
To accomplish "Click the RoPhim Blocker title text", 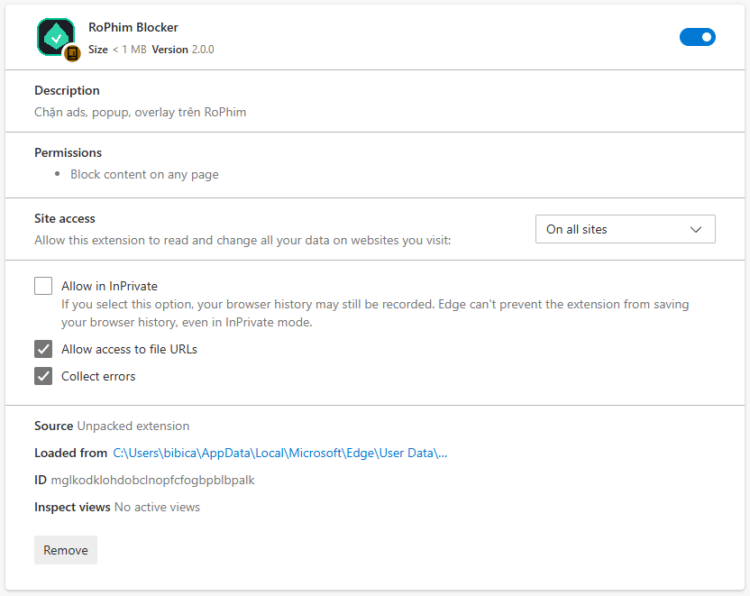I will point(133,28).
